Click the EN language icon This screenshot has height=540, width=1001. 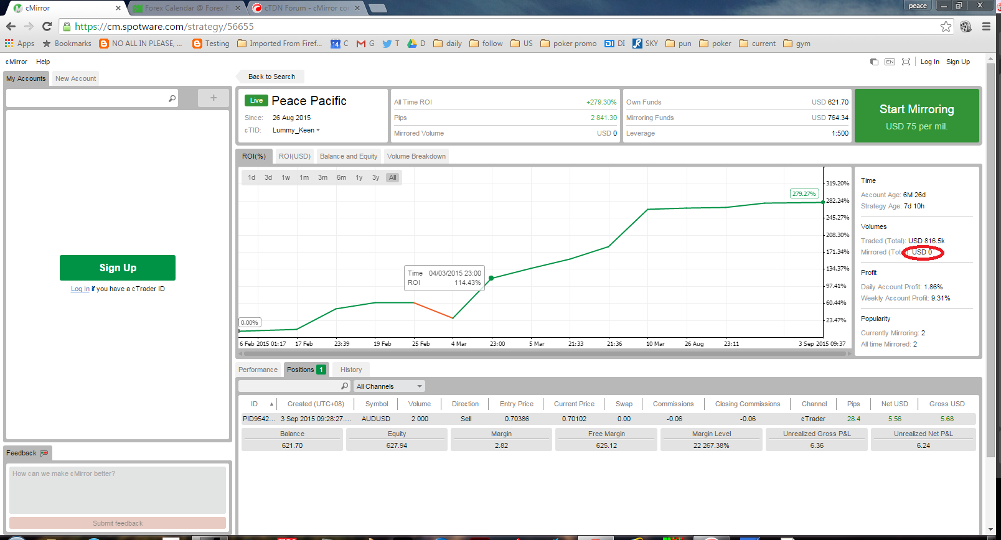pyautogui.click(x=890, y=62)
